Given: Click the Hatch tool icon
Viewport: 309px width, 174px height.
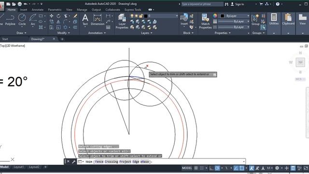Looking at the screenshot, I should tap(41, 27).
